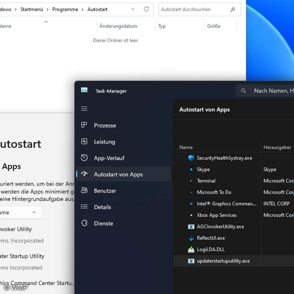Click the Herausgeber column header
The image size is (294, 294).
(x=277, y=147)
